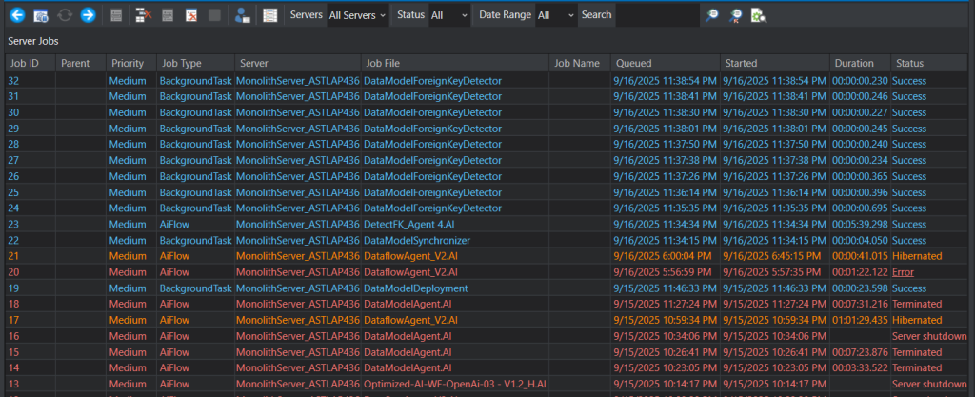Sort by the Job ID column header
Screen dimensions: 975x397
(x=25, y=63)
